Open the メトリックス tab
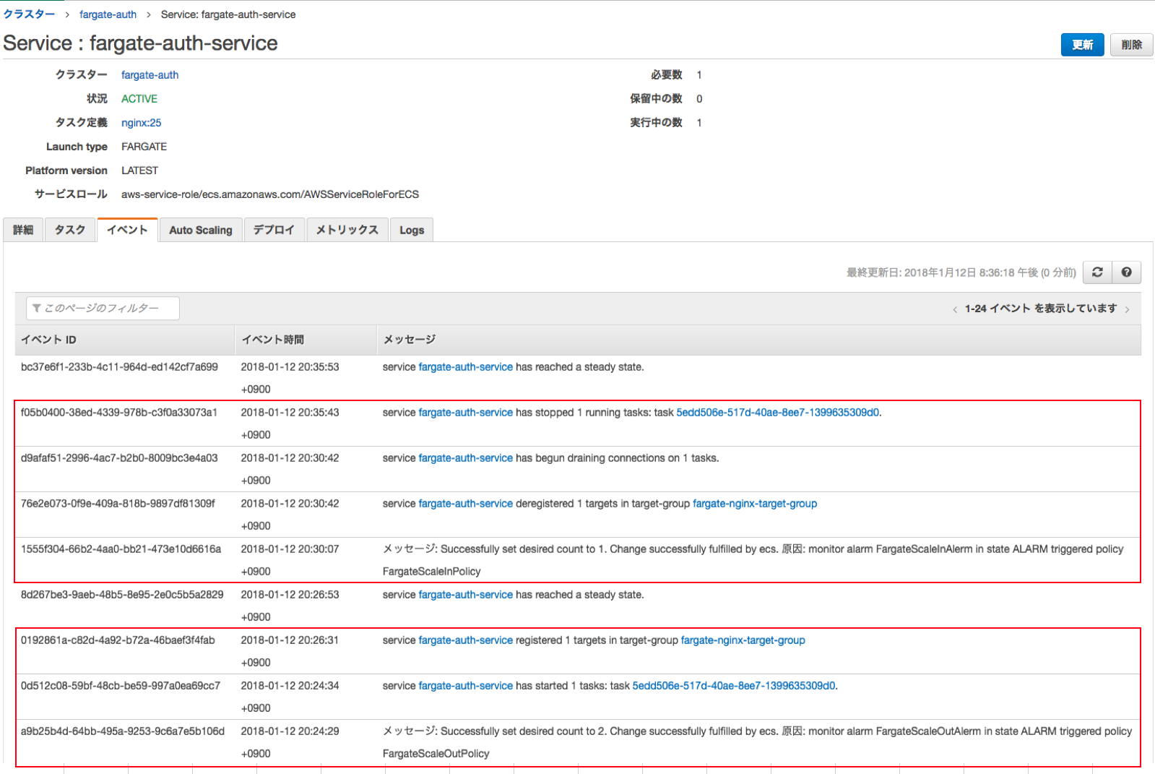1155x774 pixels. (x=347, y=230)
